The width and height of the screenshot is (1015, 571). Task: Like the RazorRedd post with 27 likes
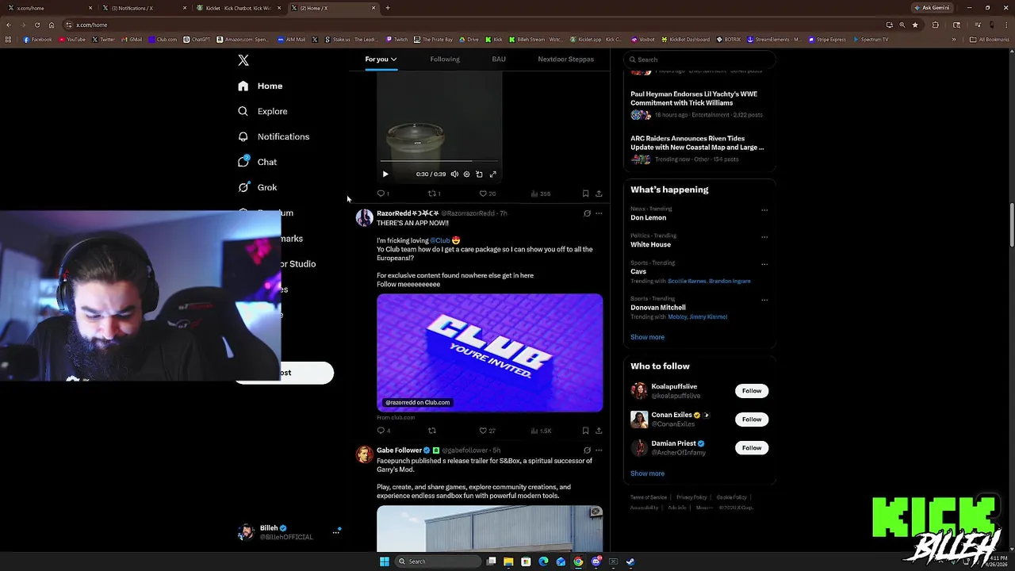coord(487,431)
